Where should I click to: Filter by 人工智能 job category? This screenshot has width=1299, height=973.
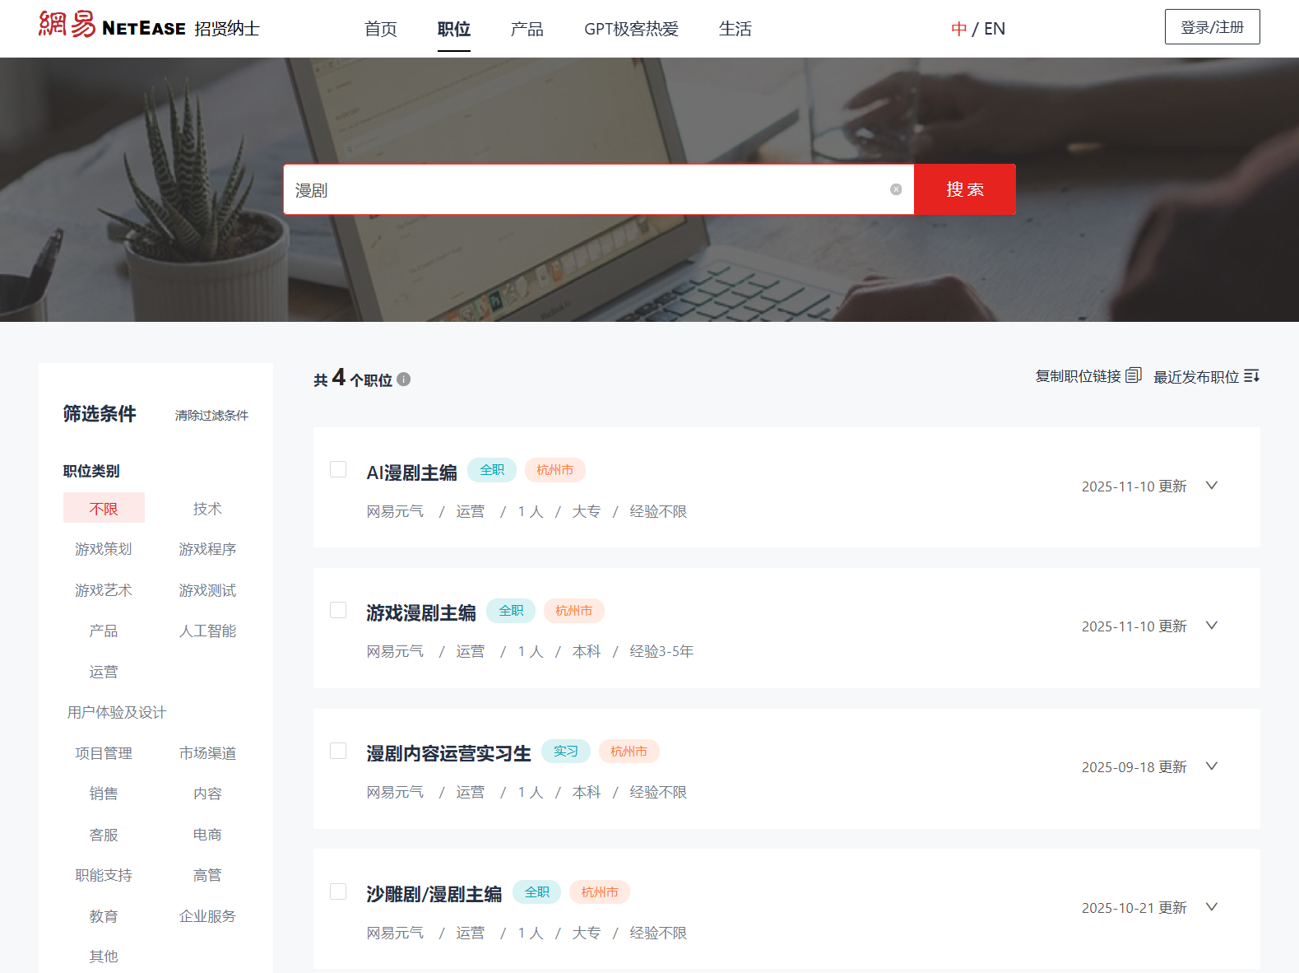coord(207,631)
